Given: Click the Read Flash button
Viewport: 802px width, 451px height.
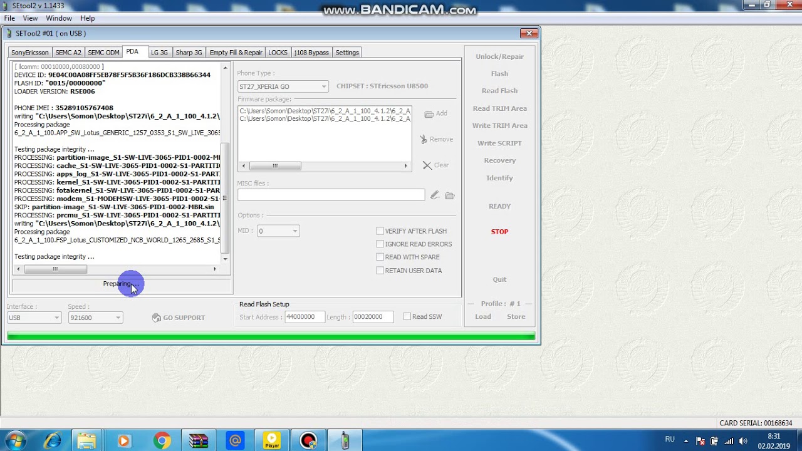Looking at the screenshot, I should [x=499, y=91].
